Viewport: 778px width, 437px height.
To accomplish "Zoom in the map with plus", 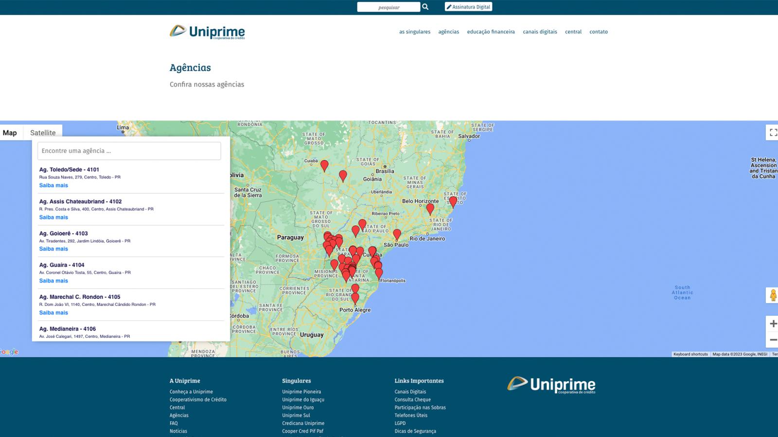I will pyautogui.click(x=773, y=324).
